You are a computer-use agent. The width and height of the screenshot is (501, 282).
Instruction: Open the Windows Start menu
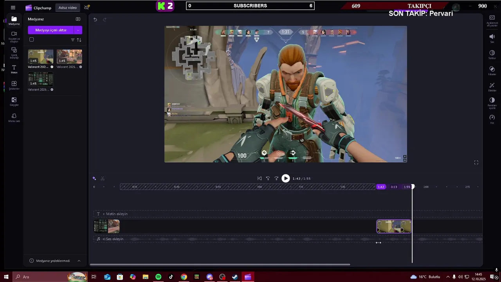coord(6,277)
